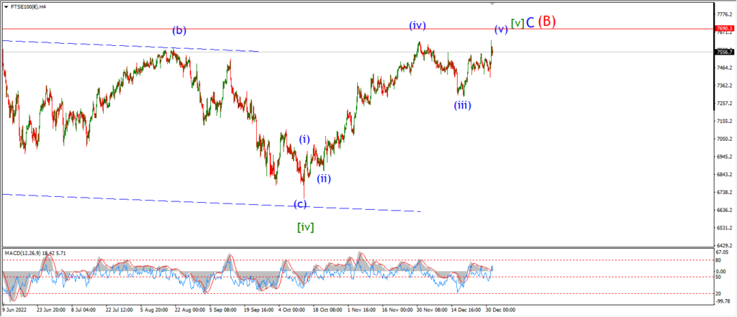Select the red (B) wave label
The width and height of the screenshot is (737, 317).
click(x=547, y=22)
